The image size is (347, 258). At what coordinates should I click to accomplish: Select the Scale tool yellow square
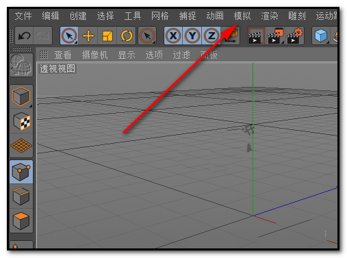(107, 36)
